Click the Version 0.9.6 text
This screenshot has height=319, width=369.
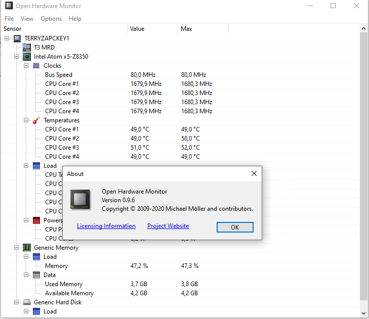[x=118, y=200]
